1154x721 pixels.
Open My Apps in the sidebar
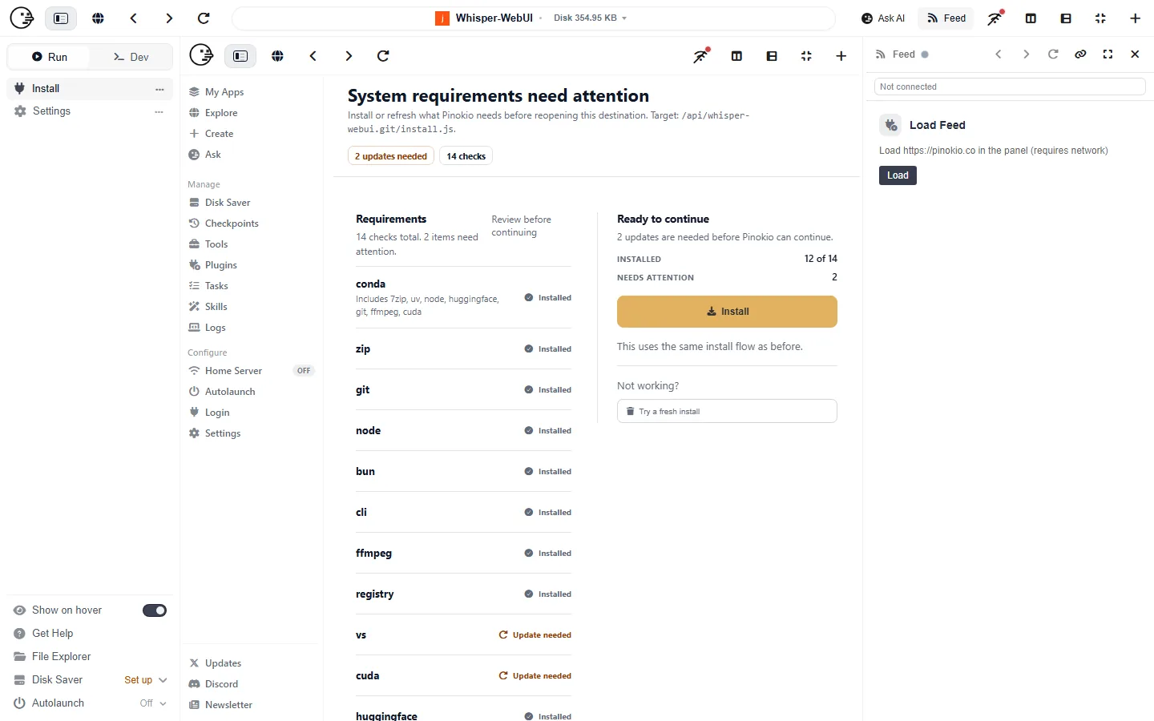click(216, 92)
